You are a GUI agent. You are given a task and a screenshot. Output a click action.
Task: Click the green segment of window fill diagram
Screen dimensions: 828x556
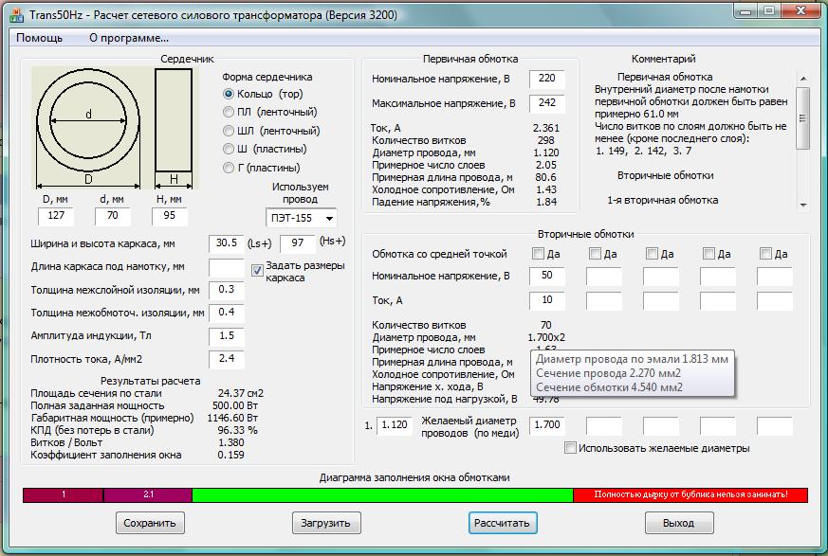[382, 494]
